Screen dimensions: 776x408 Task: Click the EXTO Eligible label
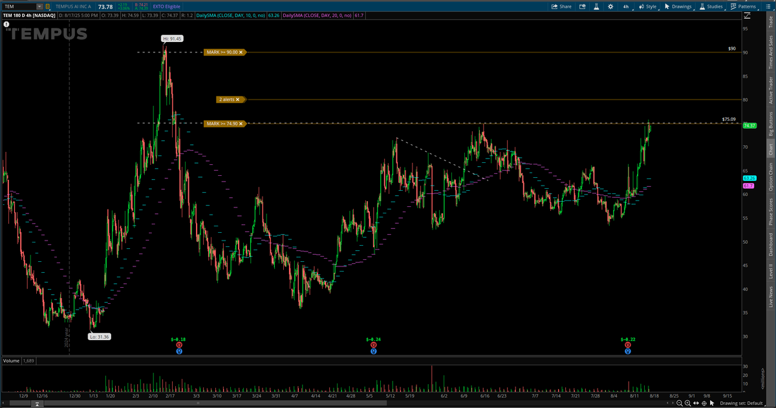[x=167, y=6]
